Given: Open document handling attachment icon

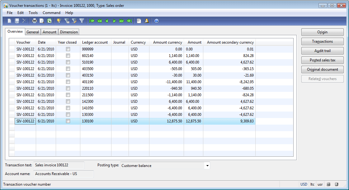Looking at the screenshot, I should pos(139,21).
